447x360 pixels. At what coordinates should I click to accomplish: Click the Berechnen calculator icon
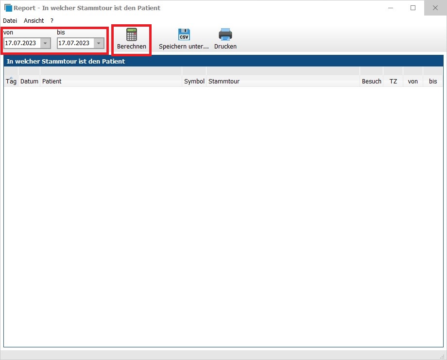[x=131, y=35]
